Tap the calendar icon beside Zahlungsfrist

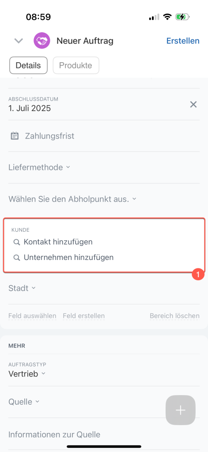click(15, 136)
